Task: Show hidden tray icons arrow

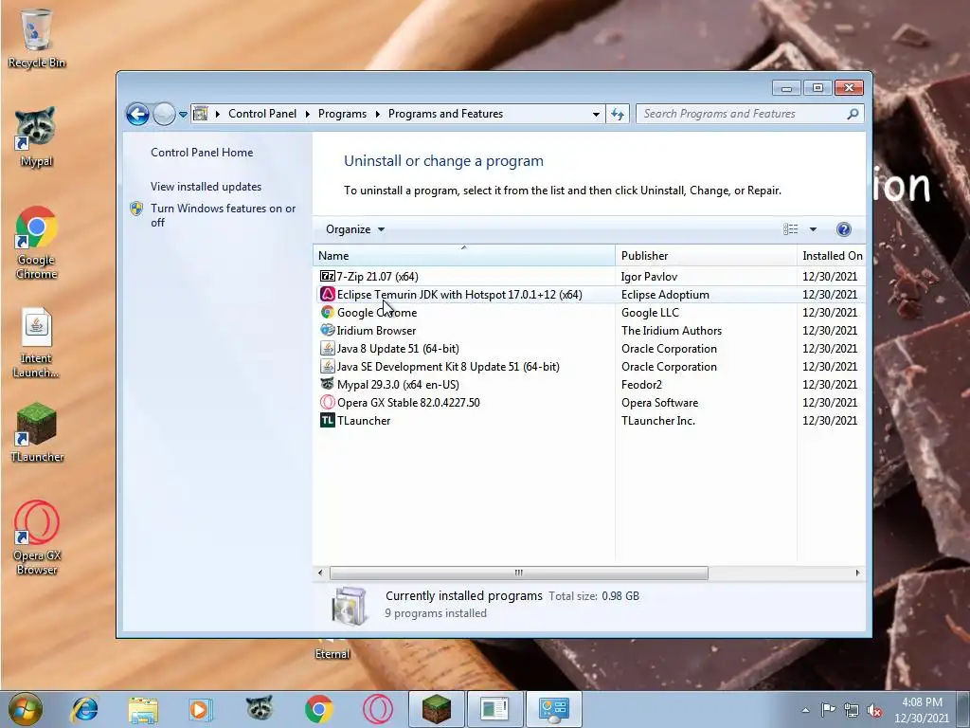Action: 805,710
